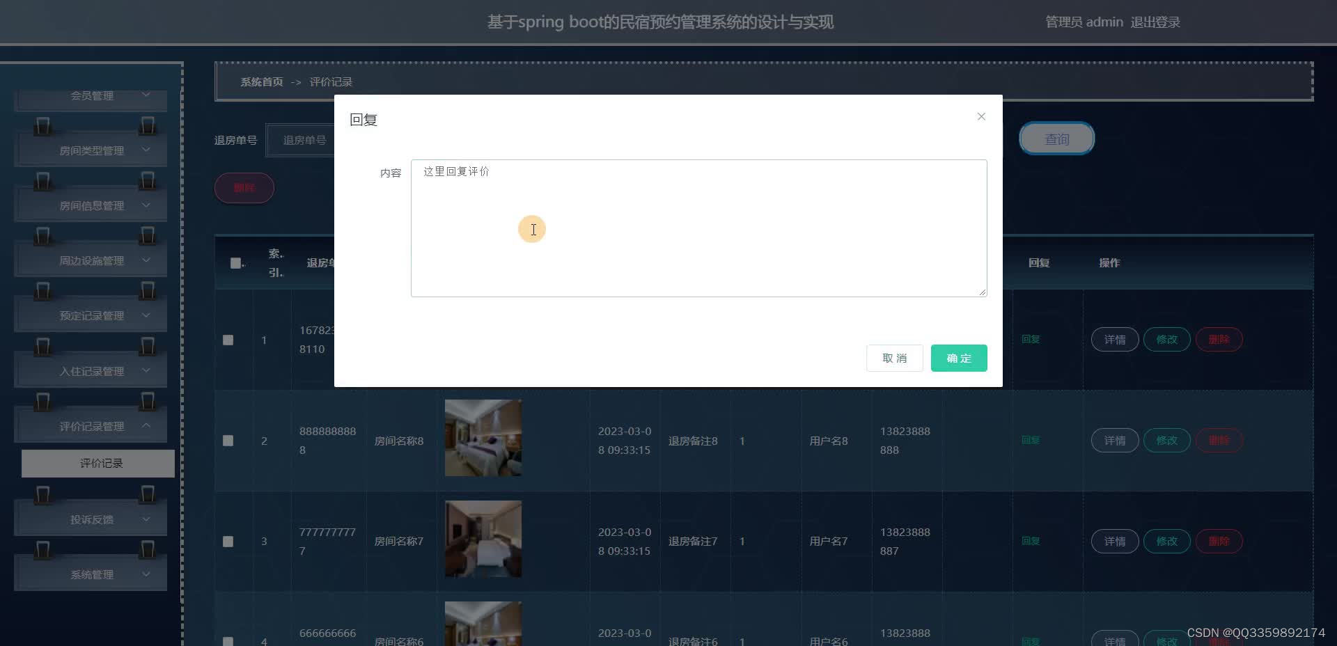Open the 房间名称7 room photo thumbnail
The width and height of the screenshot is (1337, 646).
[x=483, y=539]
